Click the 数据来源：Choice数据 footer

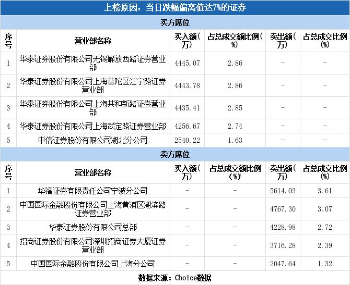pos(175,278)
